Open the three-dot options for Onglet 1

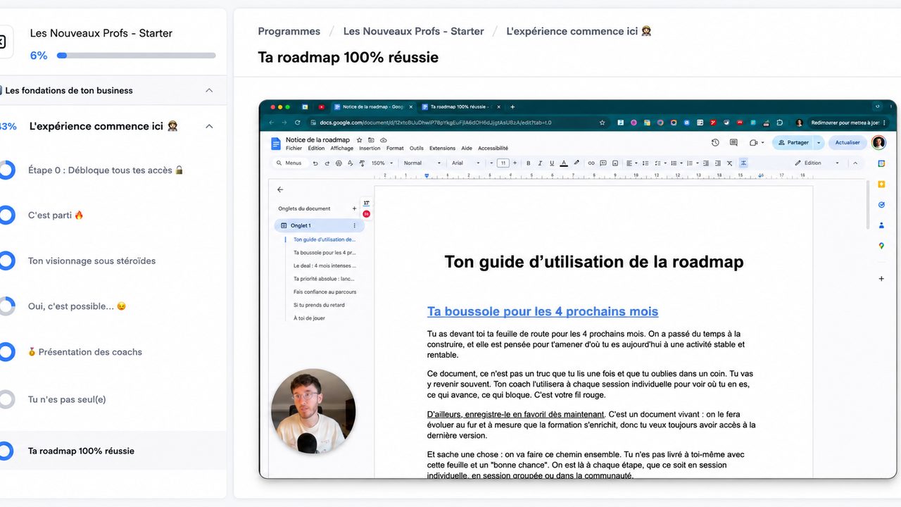coord(354,225)
